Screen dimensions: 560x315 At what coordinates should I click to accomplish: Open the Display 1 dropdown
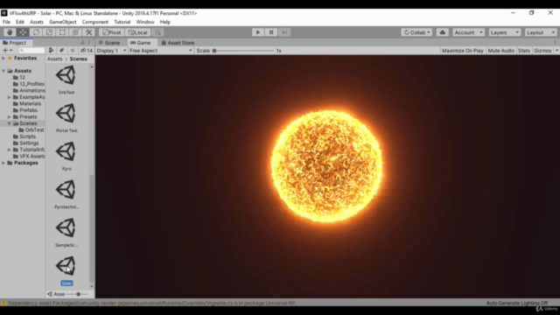[111, 51]
